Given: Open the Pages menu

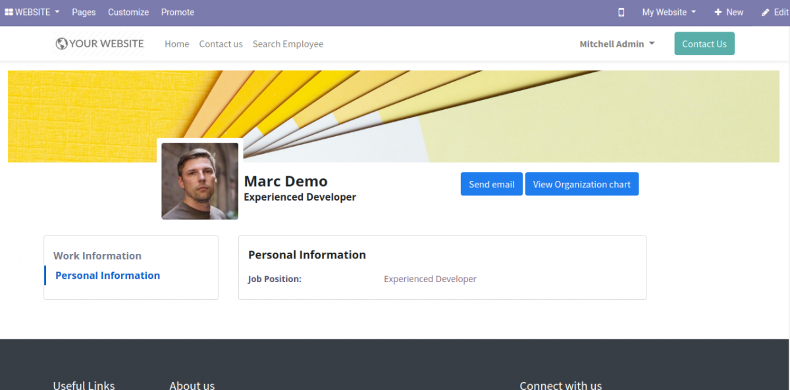Looking at the screenshot, I should [x=84, y=12].
